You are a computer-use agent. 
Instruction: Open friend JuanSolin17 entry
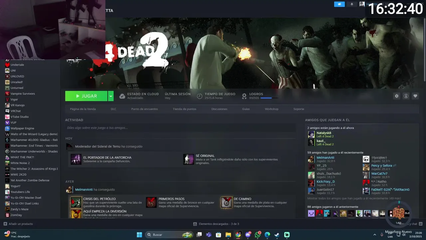321,191
